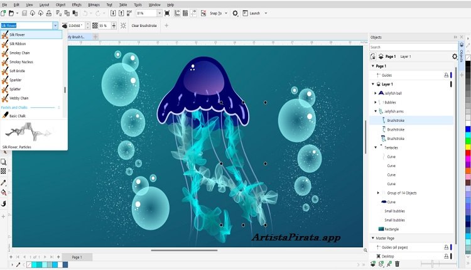The height and width of the screenshot is (270, 471).
Task: Open the Bitmaps menu
Action: pyautogui.click(x=94, y=4)
